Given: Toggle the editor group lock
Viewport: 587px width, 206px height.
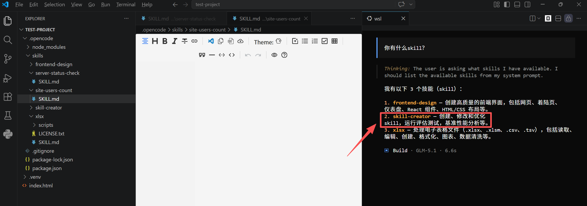Looking at the screenshot, I should 568,18.
